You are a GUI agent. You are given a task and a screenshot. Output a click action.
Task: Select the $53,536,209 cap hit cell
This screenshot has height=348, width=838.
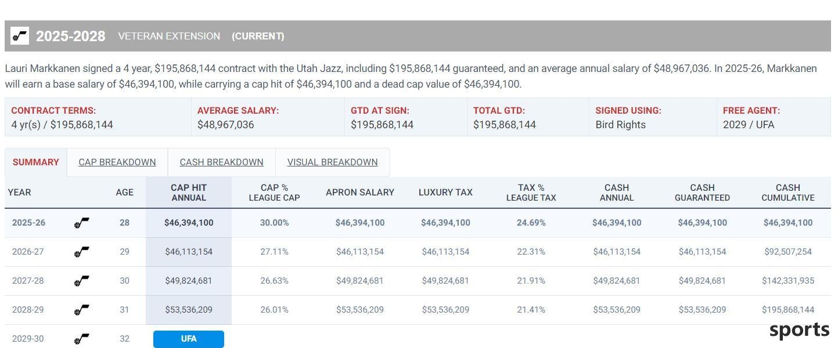pyautogui.click(x=189, y=310)
